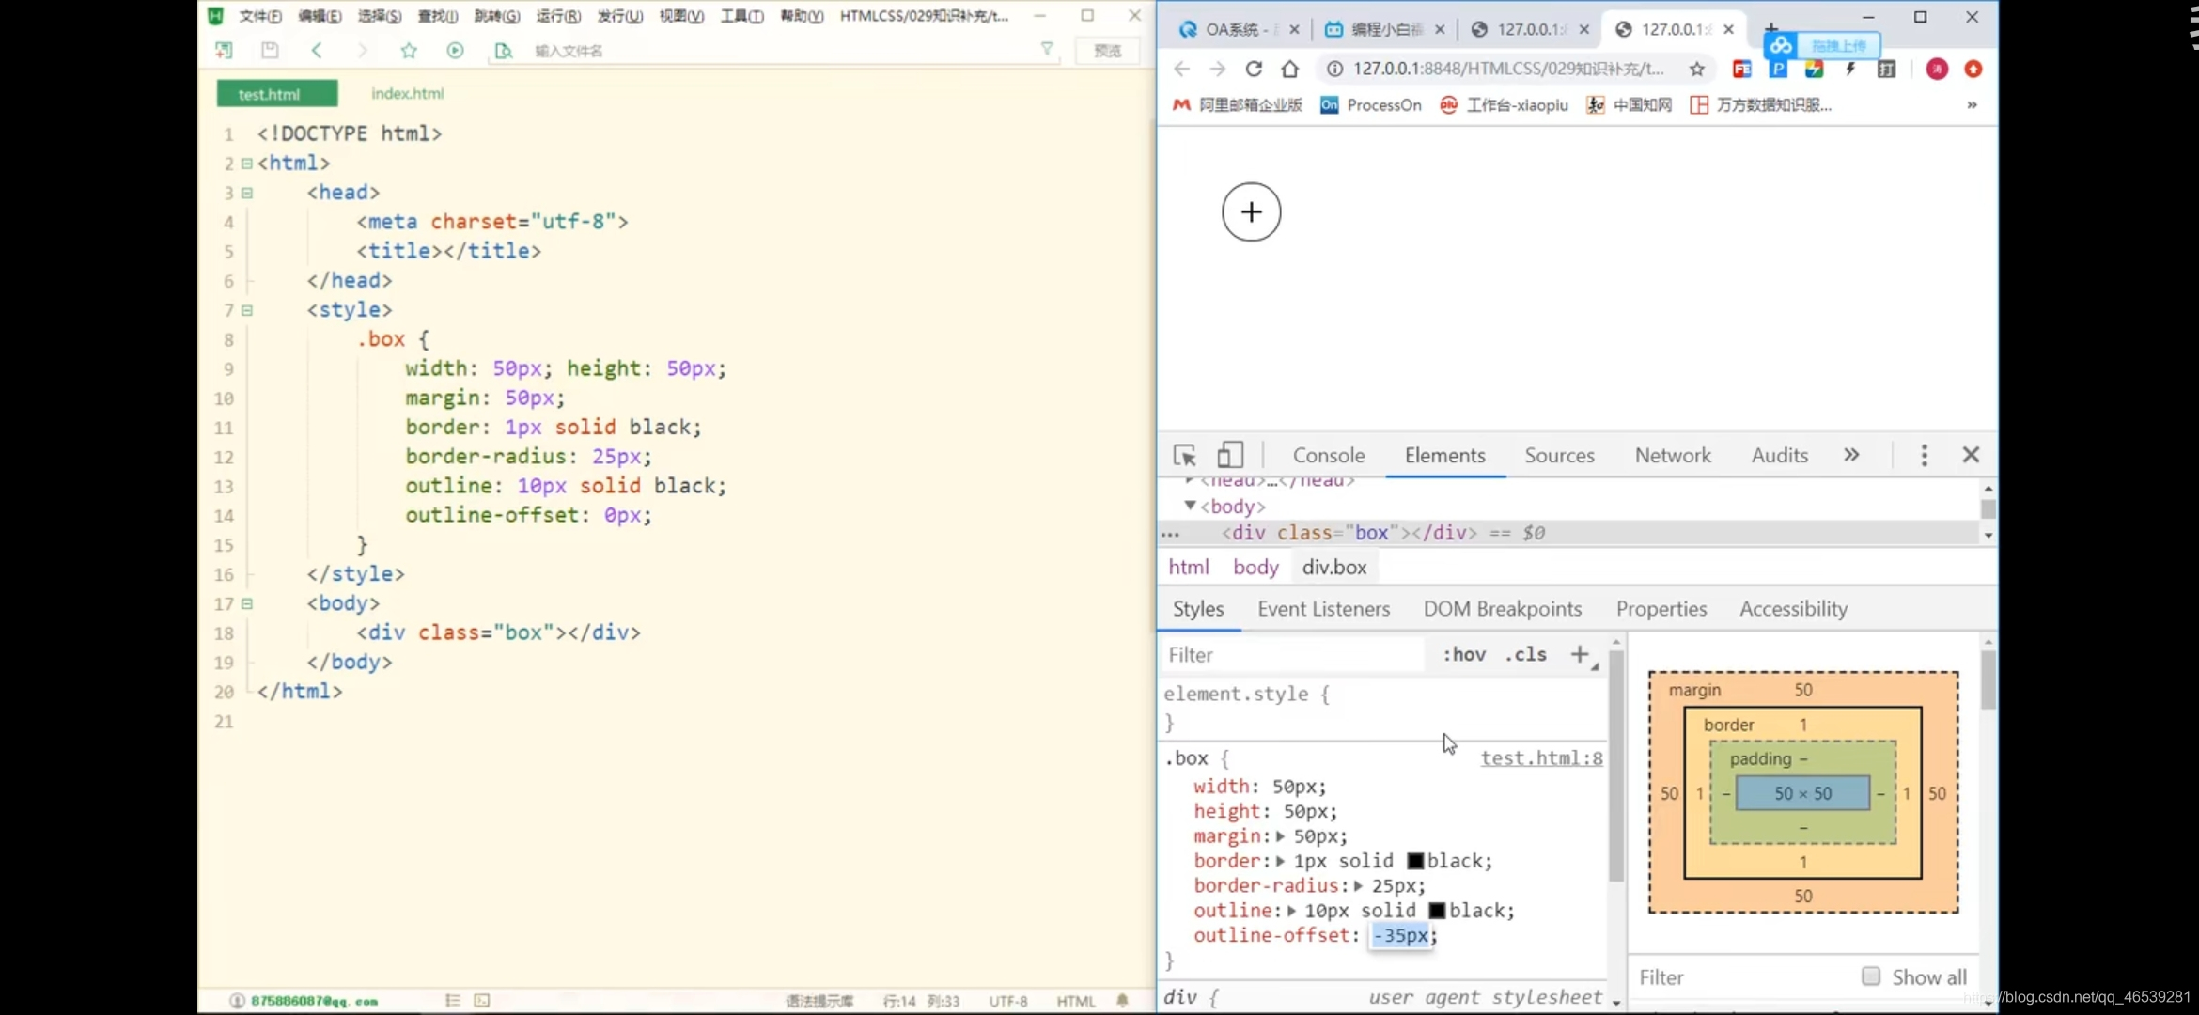Click the save icon in editor toolbar
Screen dimensions: 2199x1015
click(x=270, y=51)
